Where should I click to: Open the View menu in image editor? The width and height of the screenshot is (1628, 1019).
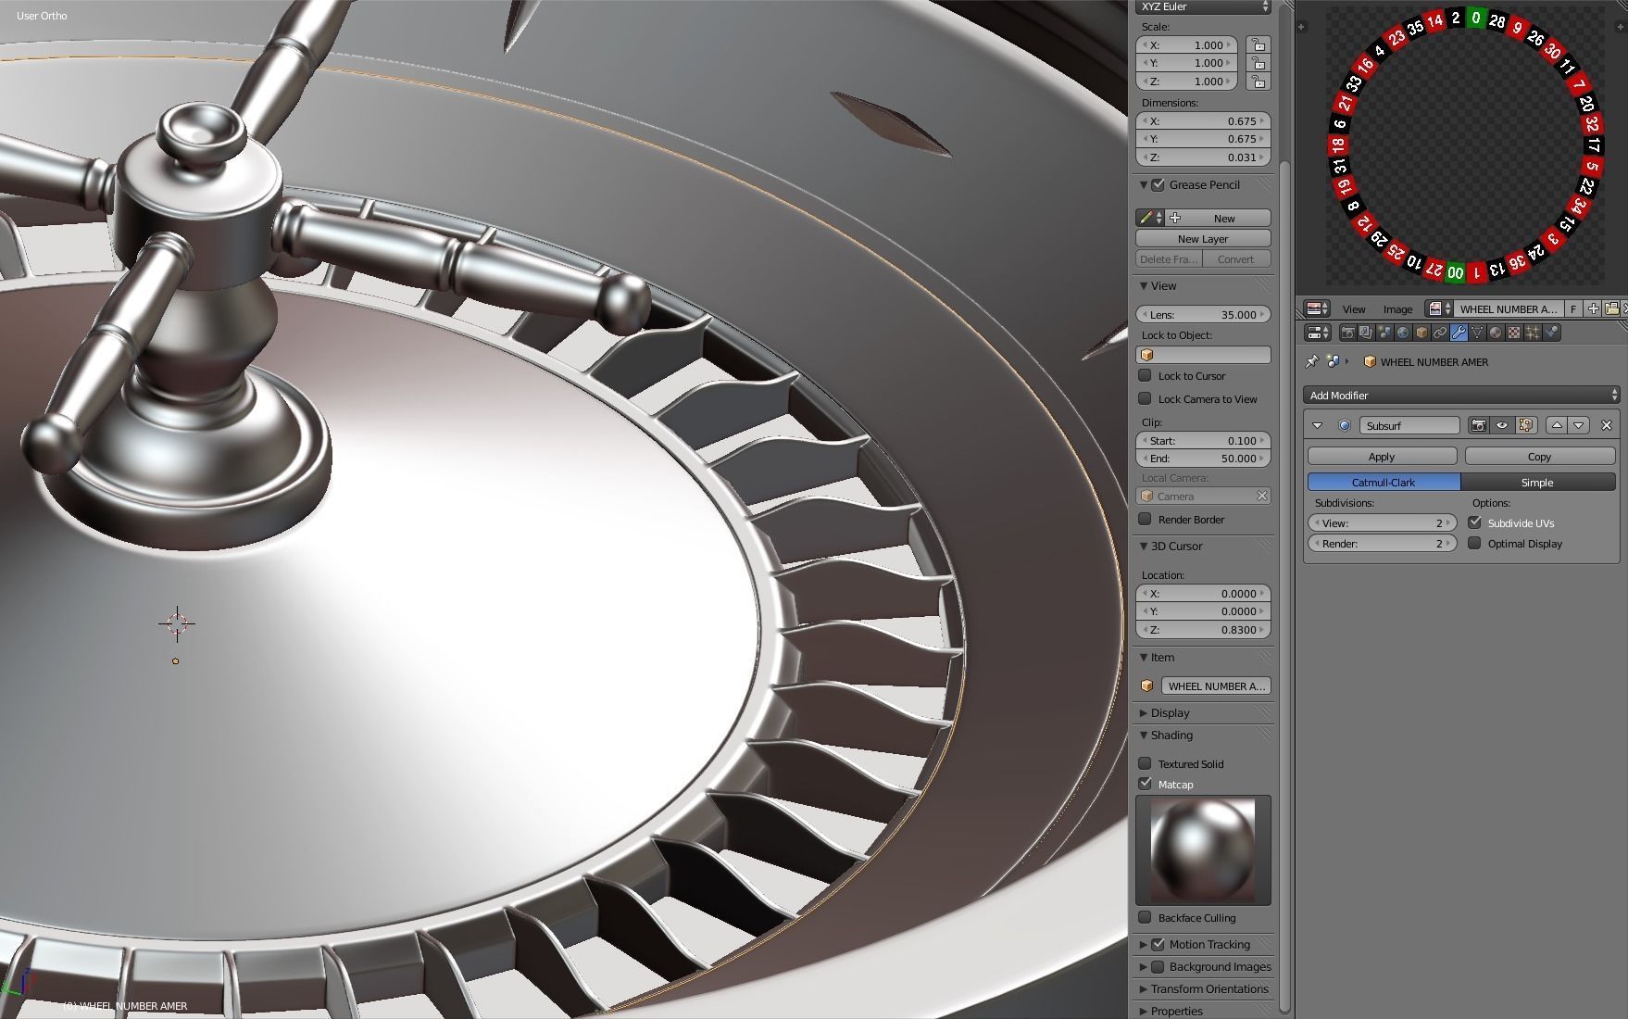tap(1354, 309)
